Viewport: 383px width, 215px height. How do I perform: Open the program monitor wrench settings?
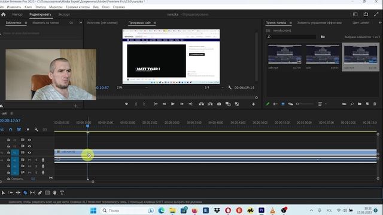point(229,88)
